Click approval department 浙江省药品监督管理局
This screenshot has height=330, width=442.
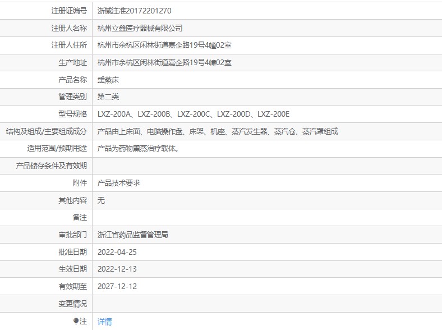click(133, 235)
